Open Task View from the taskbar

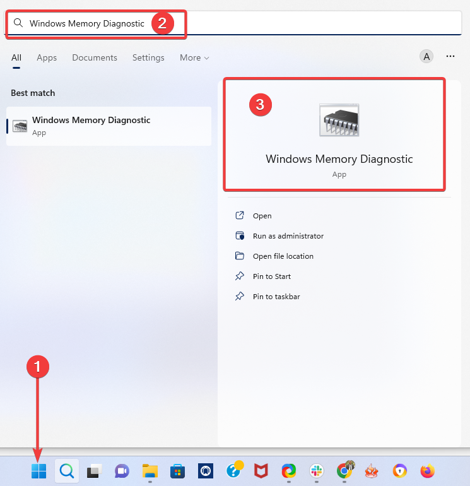pyautogui.click(x=94, y=471)
